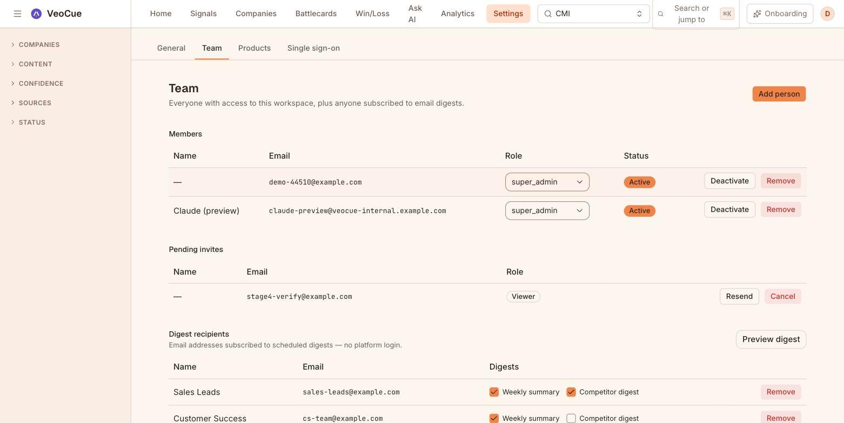Open the user avatar D menu
Screen dimensions: 844x423
pos(827,13)
